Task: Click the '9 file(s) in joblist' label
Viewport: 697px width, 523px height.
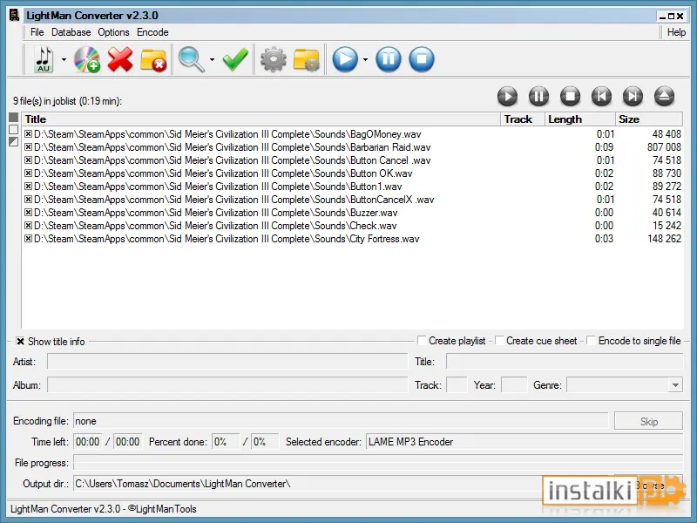Action: (x=68, y=101)
